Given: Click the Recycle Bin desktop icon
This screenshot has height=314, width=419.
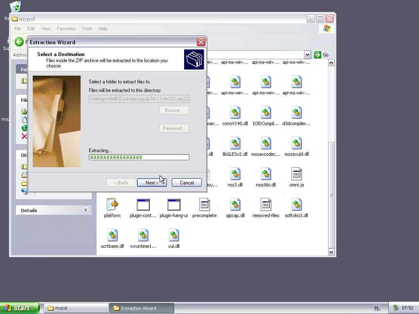Looking at the screenshot, I should (x=16, y=7).
